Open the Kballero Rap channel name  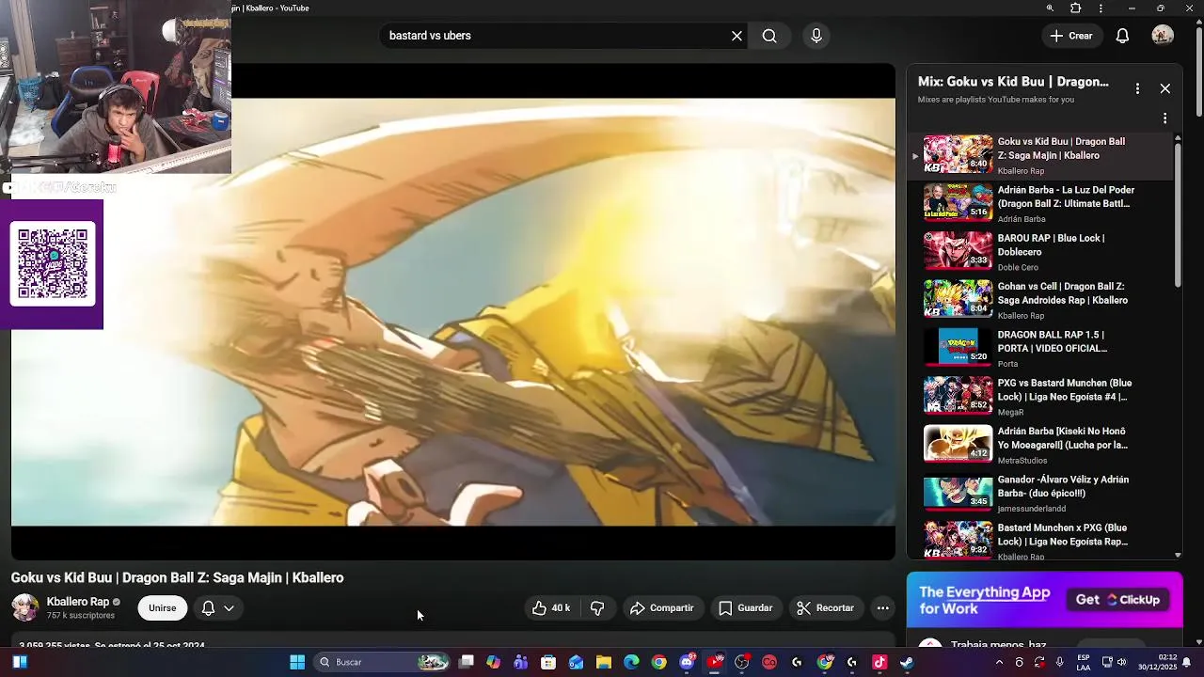click(78, 602)
